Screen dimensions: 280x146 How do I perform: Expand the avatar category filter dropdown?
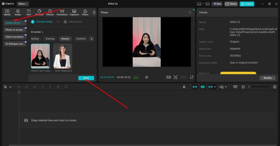pyautogui.click(x=92, y=39)
